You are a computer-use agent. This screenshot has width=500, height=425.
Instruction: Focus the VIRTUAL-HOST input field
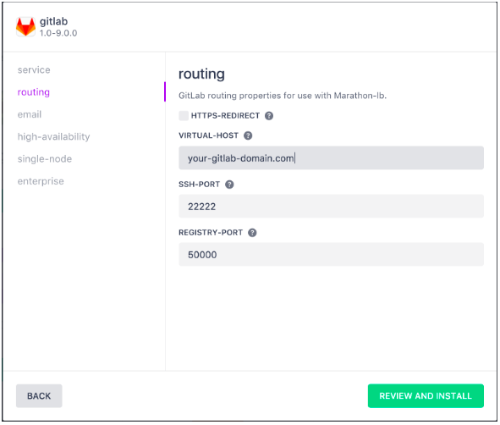(331, 158)
